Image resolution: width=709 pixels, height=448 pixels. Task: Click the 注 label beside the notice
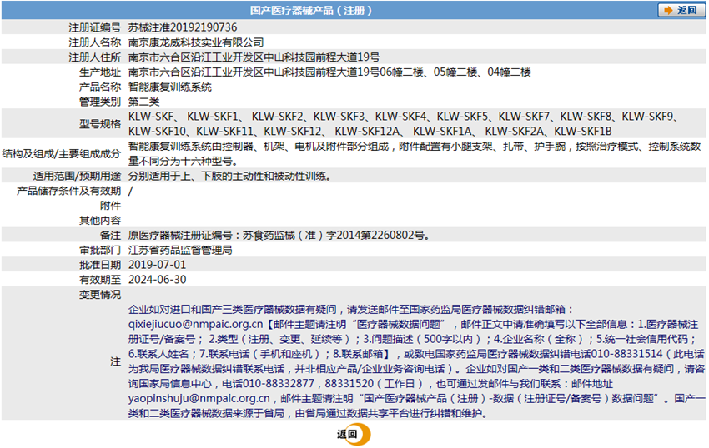[x=116, y=361]
